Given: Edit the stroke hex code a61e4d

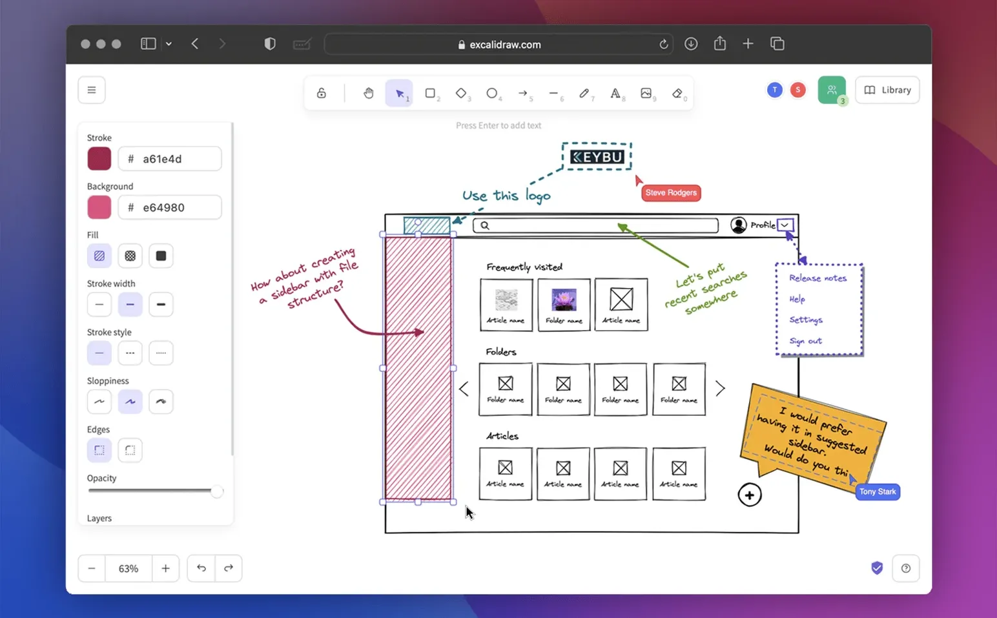Looking at the screenshot, I should pyautogui.click(x=170, y=159).
